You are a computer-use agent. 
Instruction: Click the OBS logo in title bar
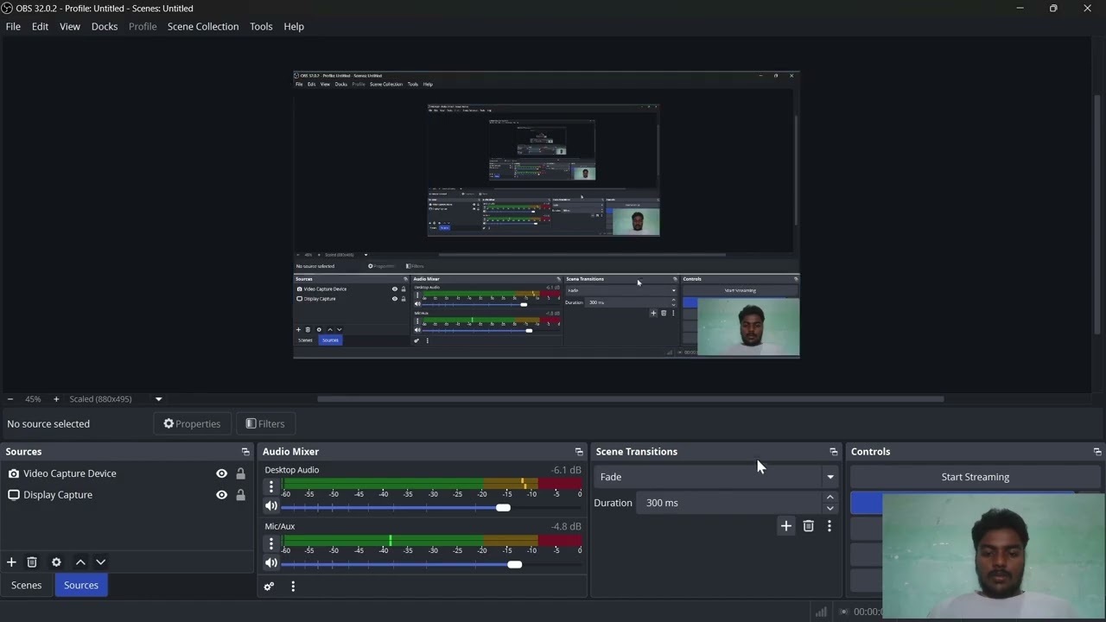pyautogui.click(x=7, y=8)
